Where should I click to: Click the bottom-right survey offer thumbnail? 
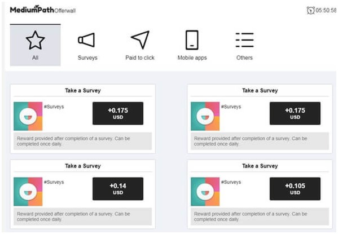point(205,192)
